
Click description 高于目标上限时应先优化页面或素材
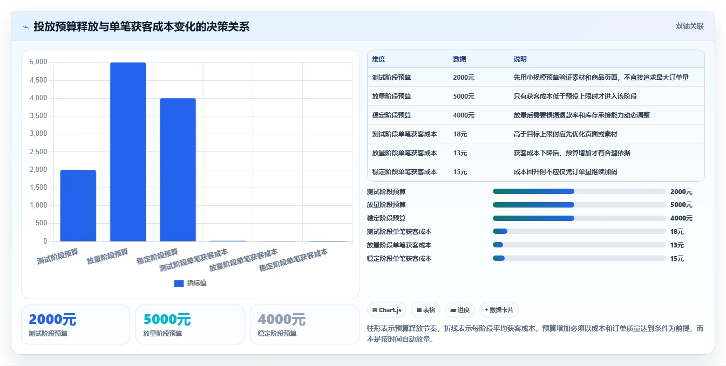coord(565,134)
